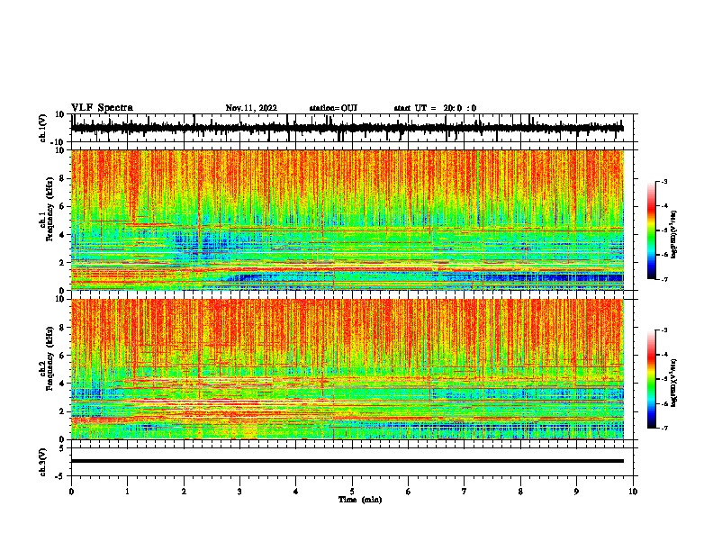Click the "ch.3(V)" axis label
The height and width of the screenshot is (551, 713).
point(43,462)
